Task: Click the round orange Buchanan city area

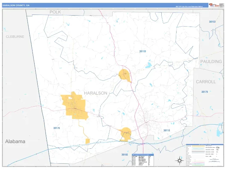Action: pyautogui.click(x=124, y=75)
